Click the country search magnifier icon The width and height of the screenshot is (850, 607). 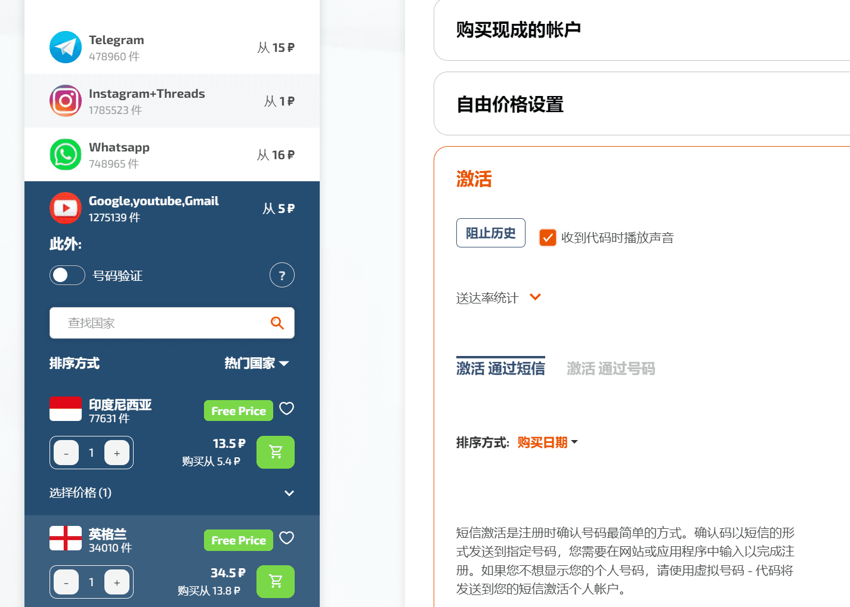(x=277, y=323)
